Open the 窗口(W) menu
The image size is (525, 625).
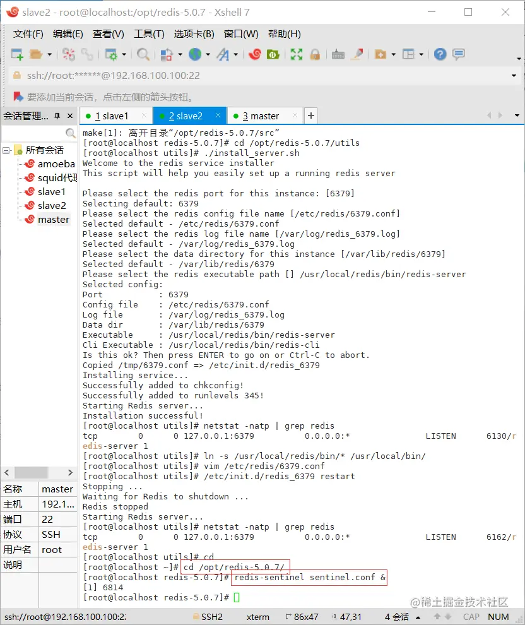click(x=242, y=34)
